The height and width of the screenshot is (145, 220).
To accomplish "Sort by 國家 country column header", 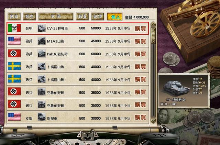I will pos(14,16).
